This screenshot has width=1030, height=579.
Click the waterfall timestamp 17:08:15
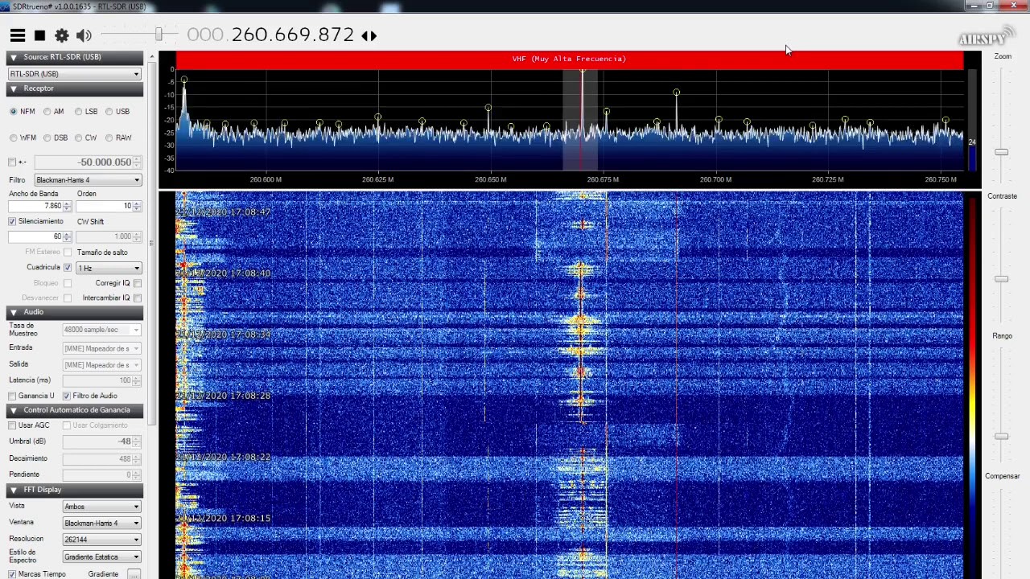coord(224,518)
